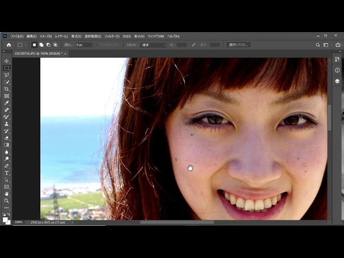Activate the Zoom tool in the toolbar
The width and height of the screenshot is (344, 258).
click(7, 200)
